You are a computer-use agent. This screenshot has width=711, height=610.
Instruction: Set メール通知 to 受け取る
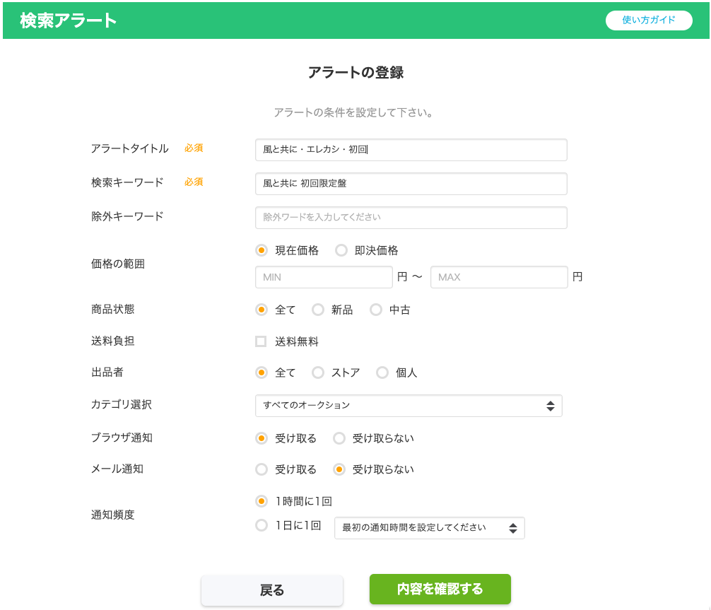[x=262, y=469]
